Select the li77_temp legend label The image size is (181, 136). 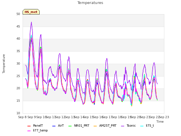coord(40,130)
